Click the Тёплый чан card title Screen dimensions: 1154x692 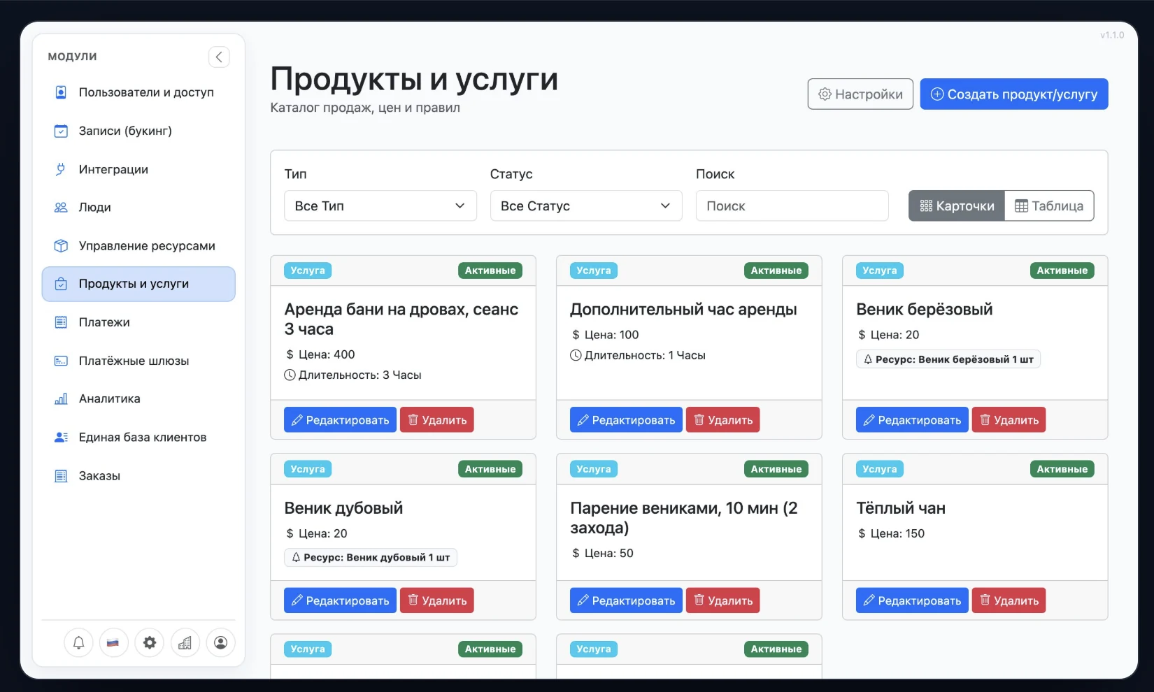901,508
